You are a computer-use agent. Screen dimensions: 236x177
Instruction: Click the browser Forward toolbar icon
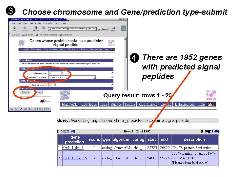tap(25, 28)
